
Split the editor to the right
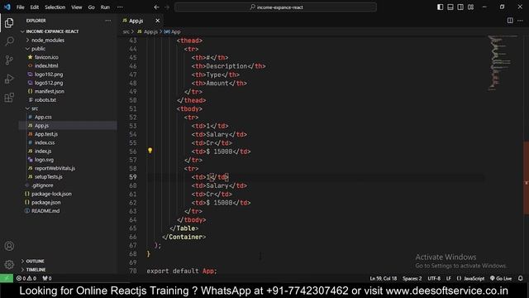click(x=510, y=21)
